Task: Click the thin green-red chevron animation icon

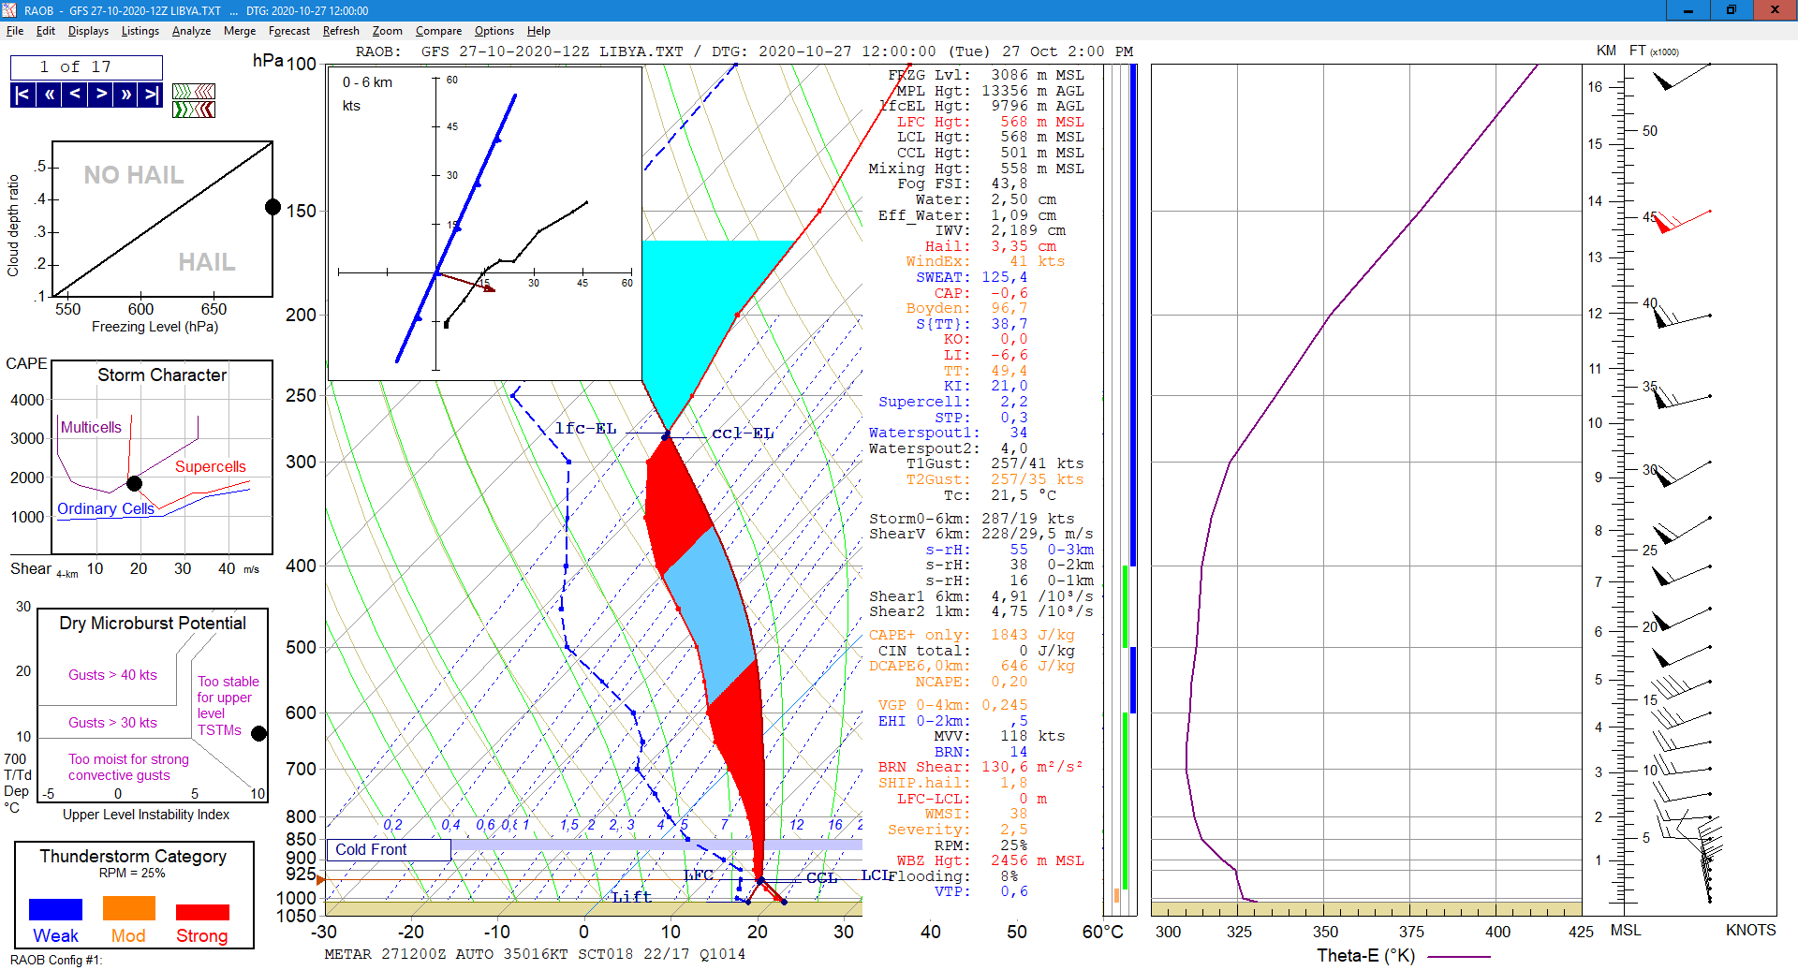Action: (194, 92)
